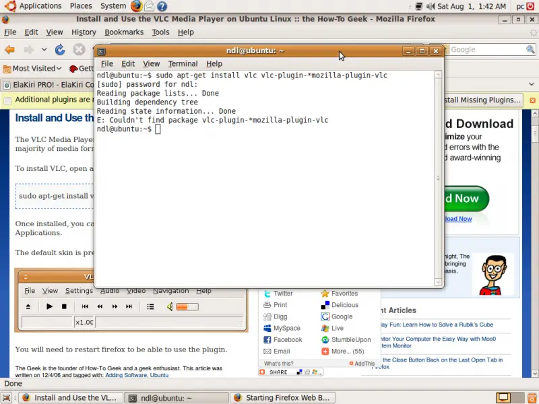The width and height of the screenshot is (539, 404).
Task: Close the missing plugins notification bar
Action: click(x=532, y=100)
